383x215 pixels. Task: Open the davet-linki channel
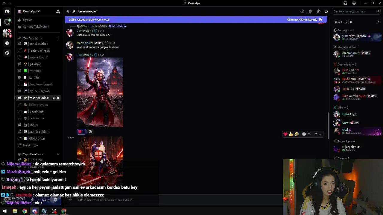coord(39,111)
